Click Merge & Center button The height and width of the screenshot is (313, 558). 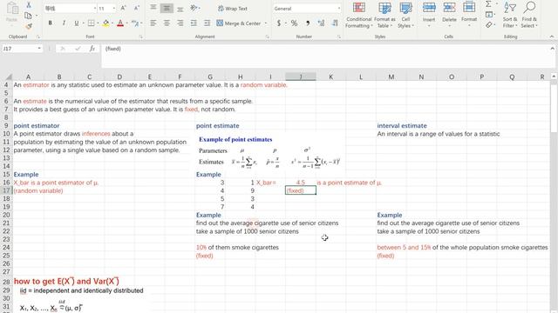239,23
